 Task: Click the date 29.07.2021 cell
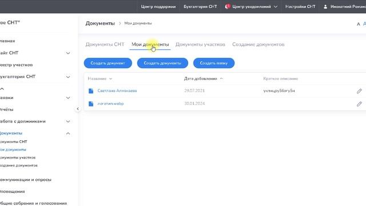[x=194, y=90]
